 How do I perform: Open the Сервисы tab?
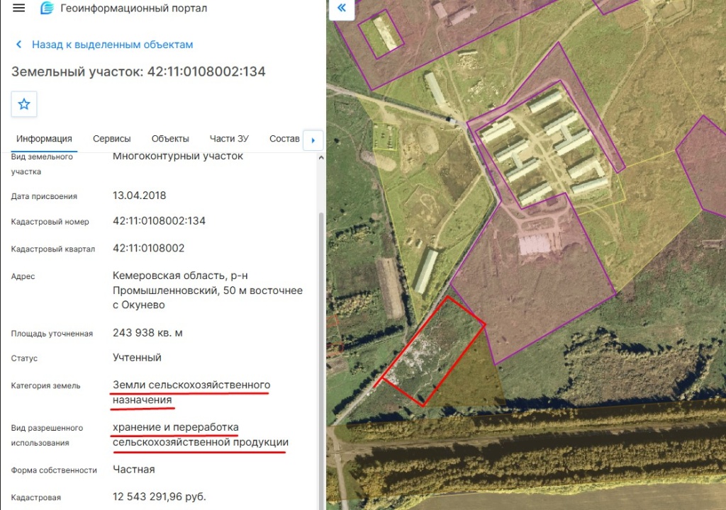coord(111,139)
